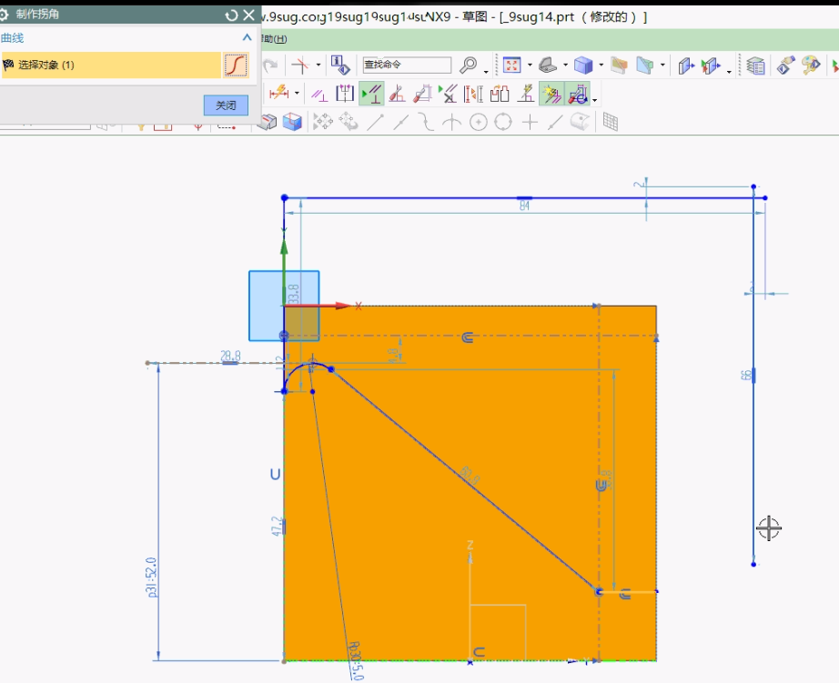Select the Geometric Constraints tool
Screen dimensions: 839x683
pyautogui.click(x=319, y=95)
